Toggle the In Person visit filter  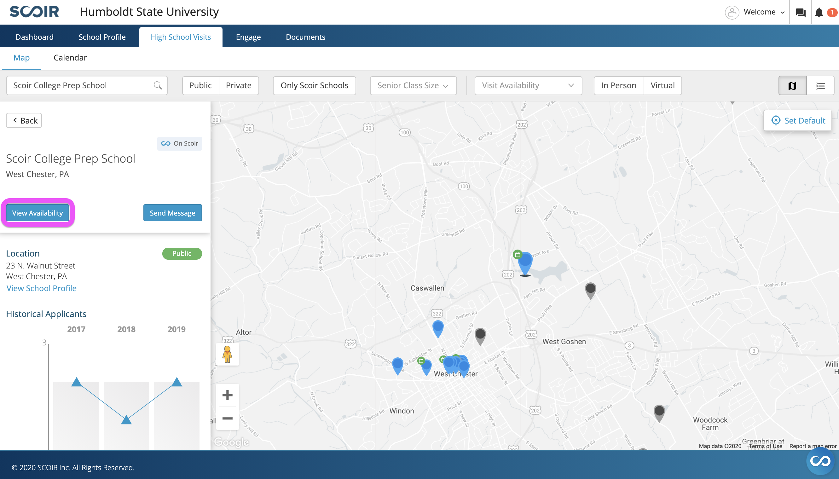[x=619, y=85]
